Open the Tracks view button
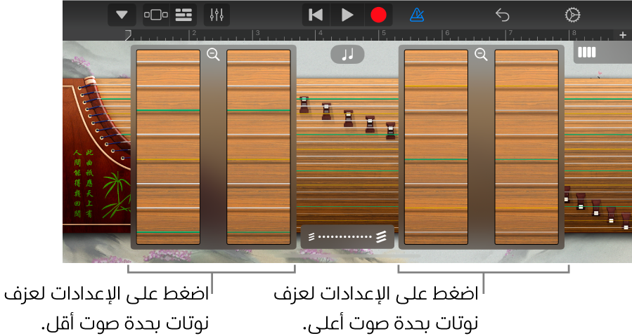This screenshot has width=632, height=336. tap(183, 15)
